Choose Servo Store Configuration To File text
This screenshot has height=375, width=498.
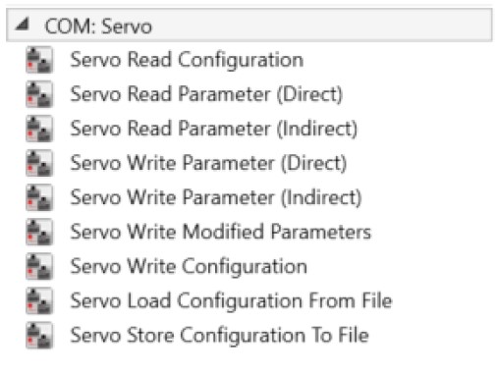pos(220,336)
